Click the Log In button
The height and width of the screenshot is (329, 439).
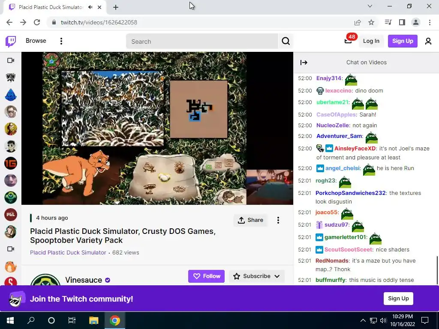coord(371,41)
